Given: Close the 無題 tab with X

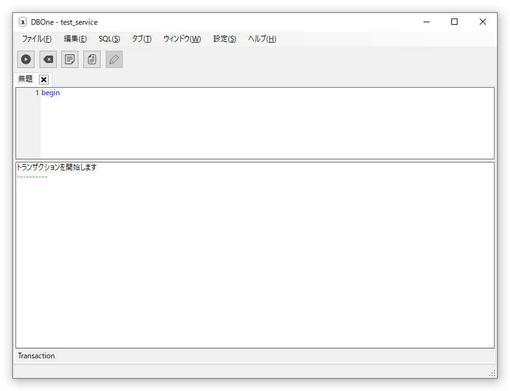Looking at the screenshot, I should [x=44, y=80].
